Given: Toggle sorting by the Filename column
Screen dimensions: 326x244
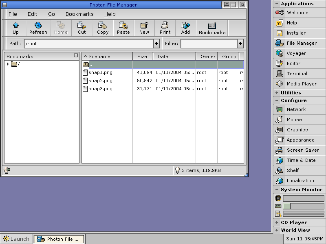Looking at the screenshot, I should click(107, 56).
